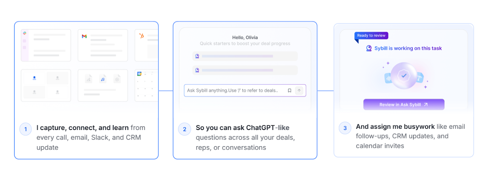This screenshot has width=499, height=187.
Task: Click the Sybill icon beside working status
Action: click(x=369, y=48)
